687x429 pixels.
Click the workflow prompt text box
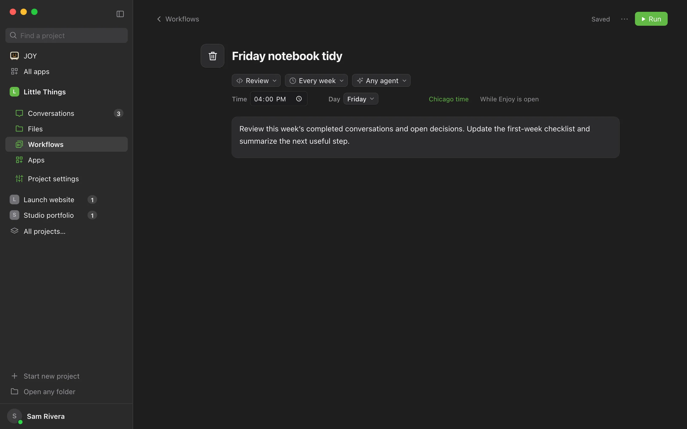click(425, 137)
